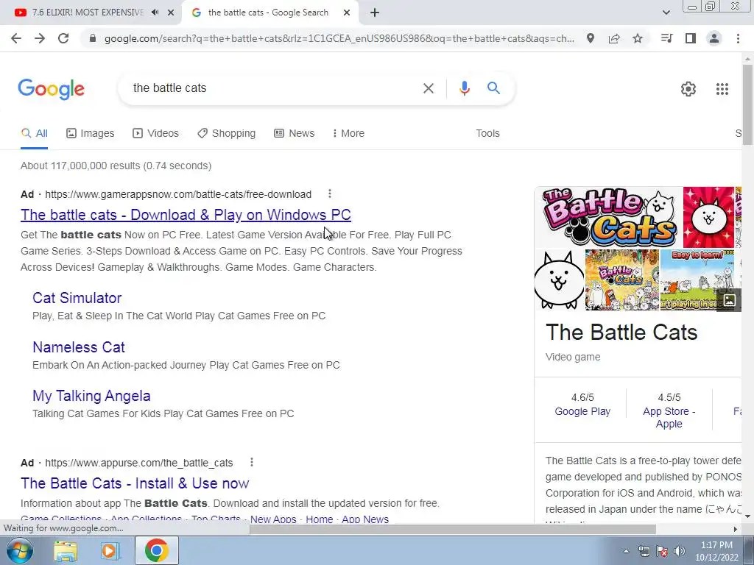This screenshot has height=565, width=754.
Task: Clear the search box text
Action: pos(428,88)
